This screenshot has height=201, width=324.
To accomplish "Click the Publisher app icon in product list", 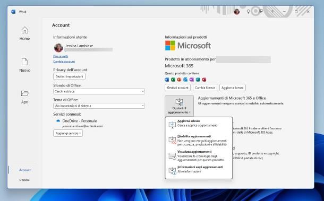I will click(198, 80).
